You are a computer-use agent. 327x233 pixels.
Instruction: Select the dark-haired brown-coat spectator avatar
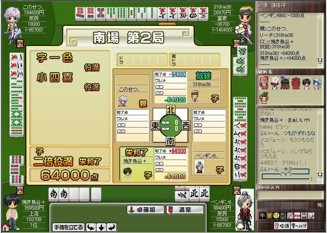coord(285,83)
